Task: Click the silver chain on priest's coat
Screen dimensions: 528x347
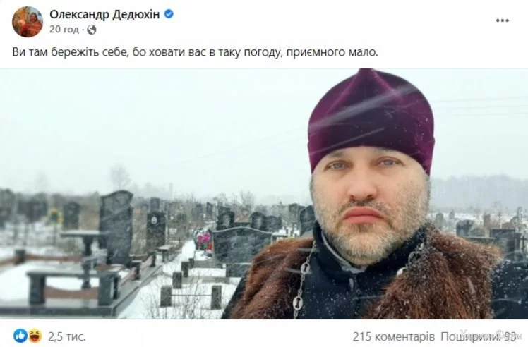Action: (303, 281)
